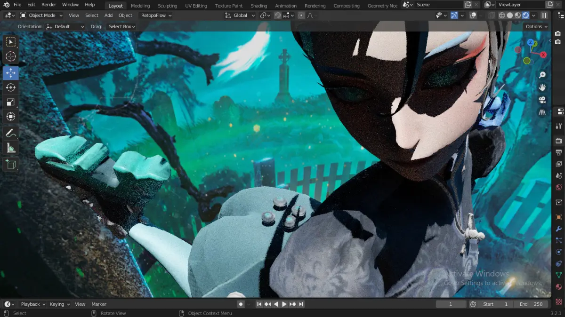Open the Particles properties tab
Image resolution: width=565 pixels, height=317 pixels.
point(559,240)
